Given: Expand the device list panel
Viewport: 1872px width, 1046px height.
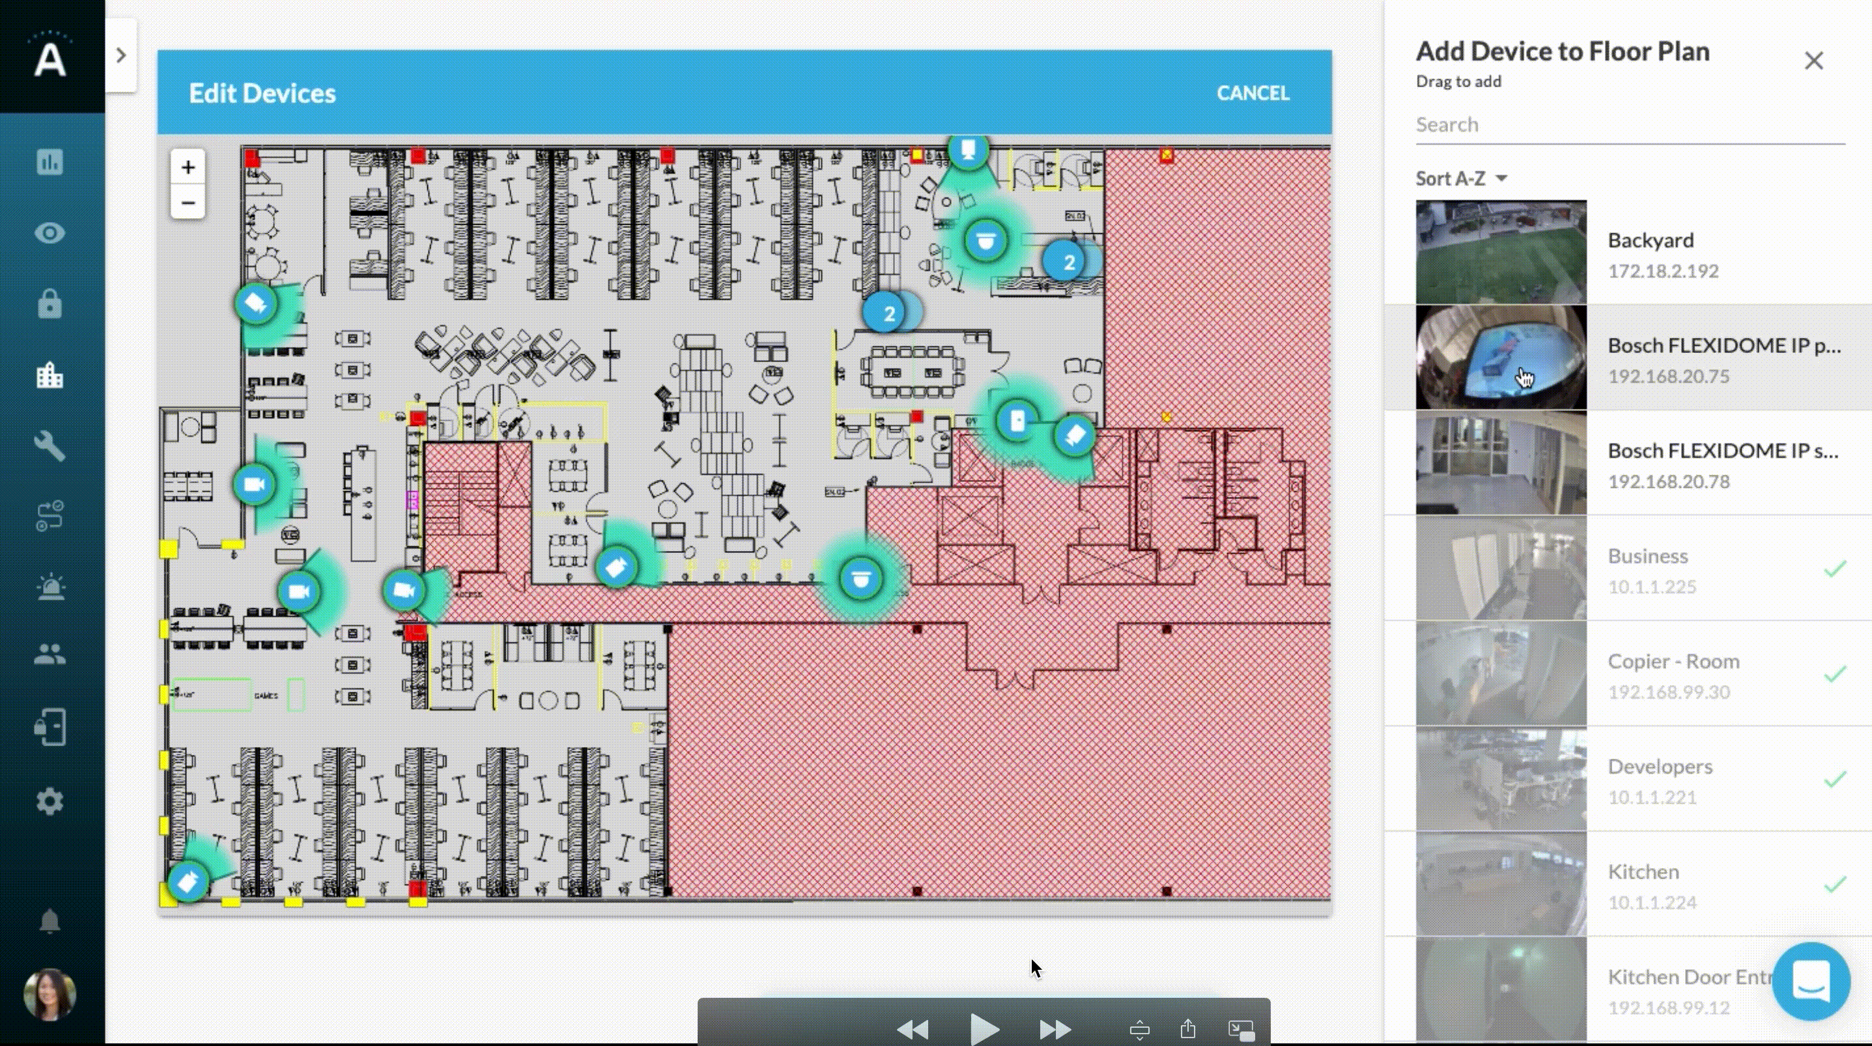Looking at the screenshot, I should point(121,54).
